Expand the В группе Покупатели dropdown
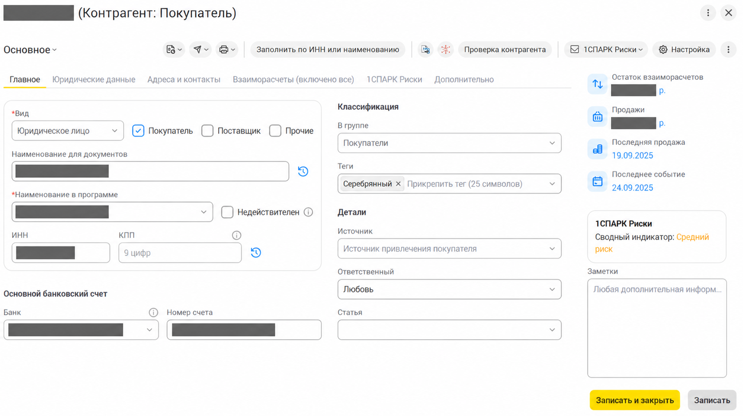 click(449, 143)
